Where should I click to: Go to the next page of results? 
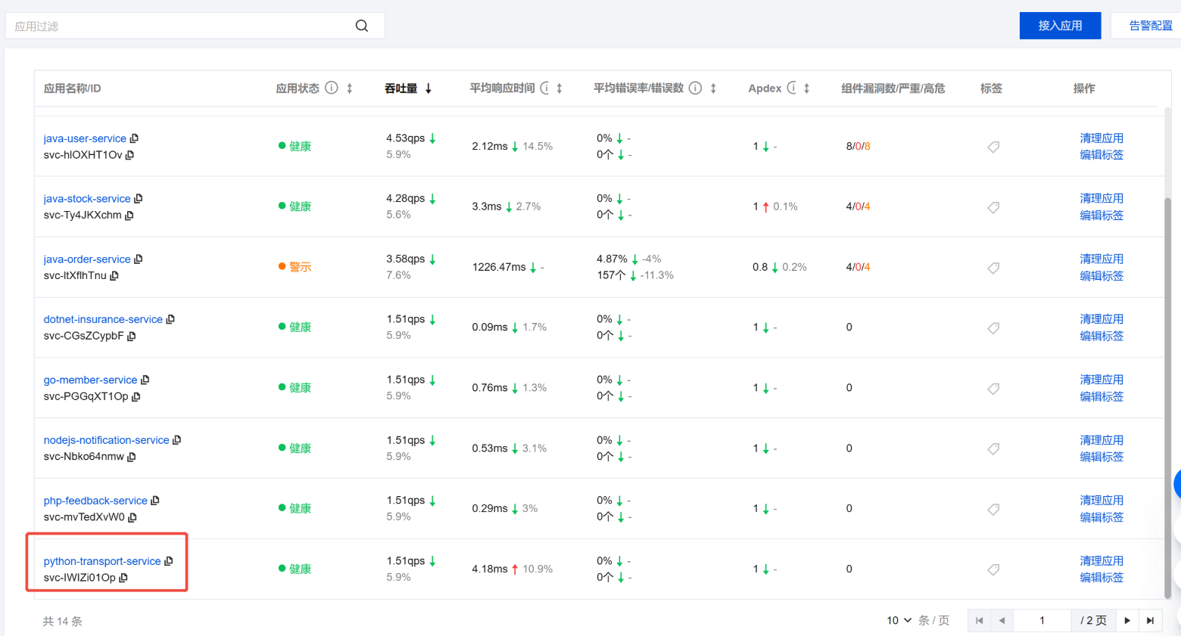pyautogui.click(x=1127, y=620)
